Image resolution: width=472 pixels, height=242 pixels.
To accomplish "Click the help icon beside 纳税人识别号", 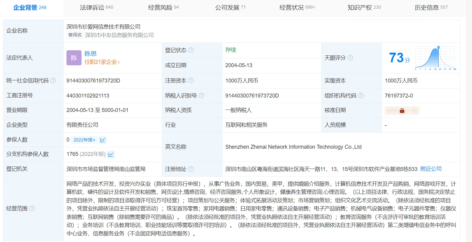I will [201, 95].
